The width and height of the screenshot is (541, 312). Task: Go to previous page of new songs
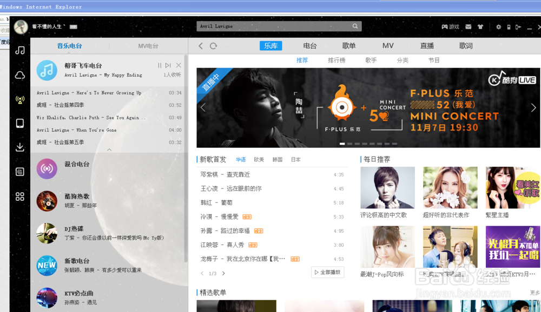[202, 274]
